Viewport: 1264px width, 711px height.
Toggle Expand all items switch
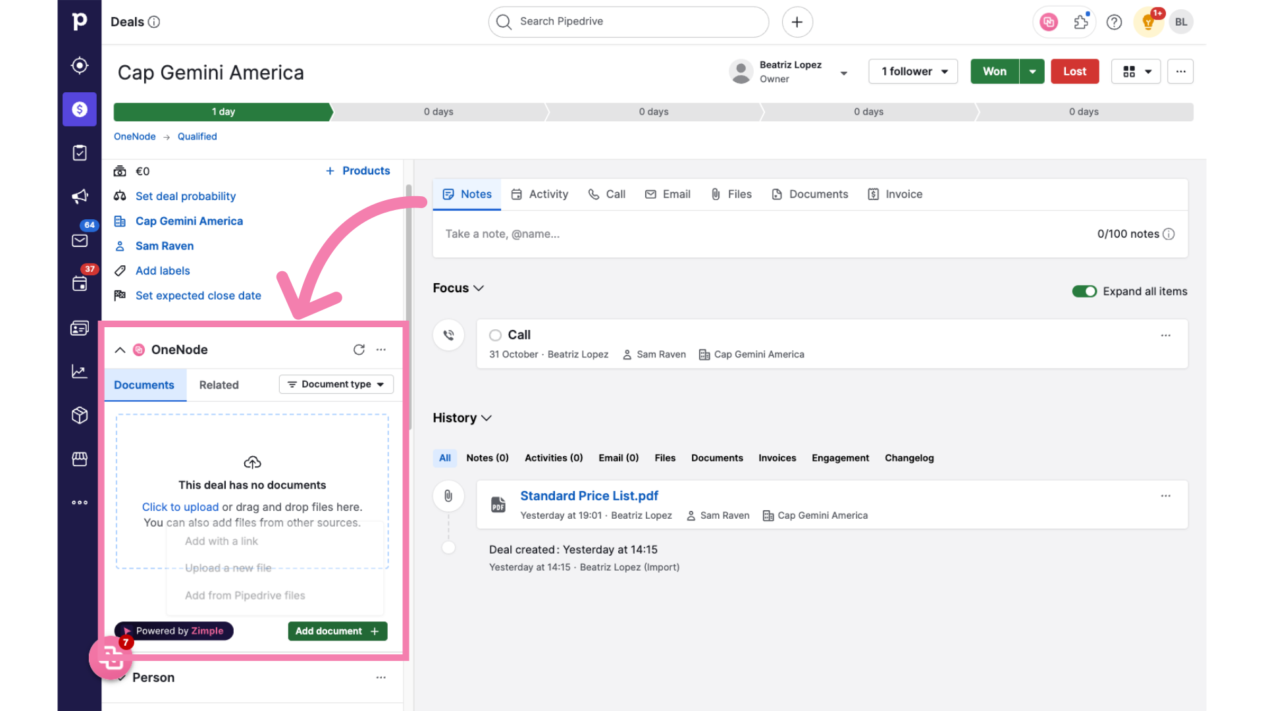(x=1084, y=291)
